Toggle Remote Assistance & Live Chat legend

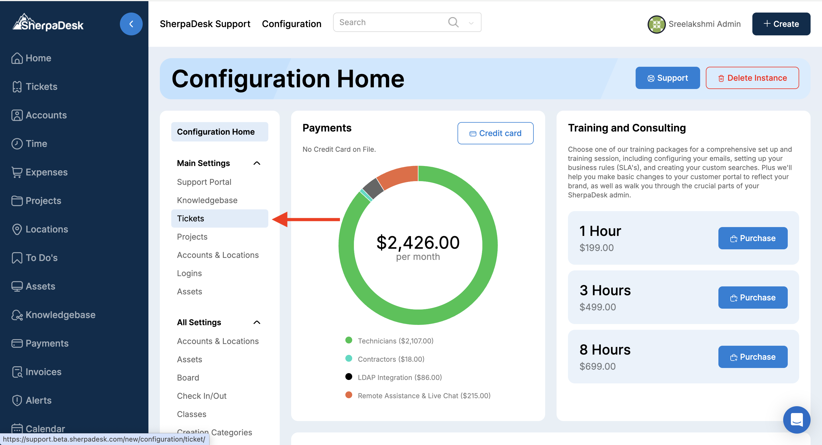click(424, 396)
